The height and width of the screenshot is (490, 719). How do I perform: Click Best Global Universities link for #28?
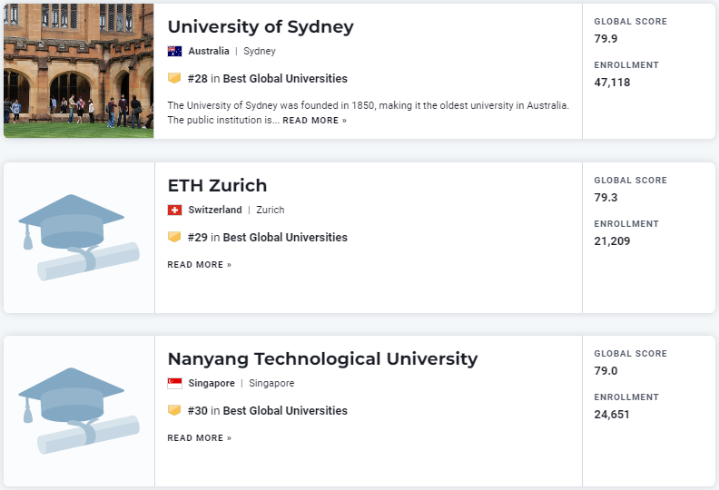[285, 79]
